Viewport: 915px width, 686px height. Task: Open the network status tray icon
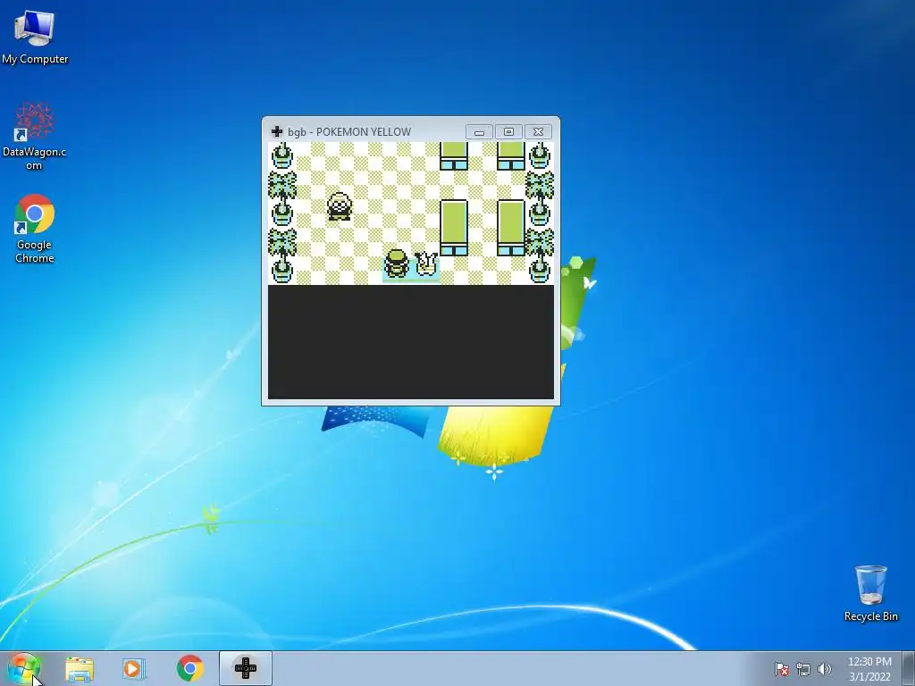tap(803, 669)
